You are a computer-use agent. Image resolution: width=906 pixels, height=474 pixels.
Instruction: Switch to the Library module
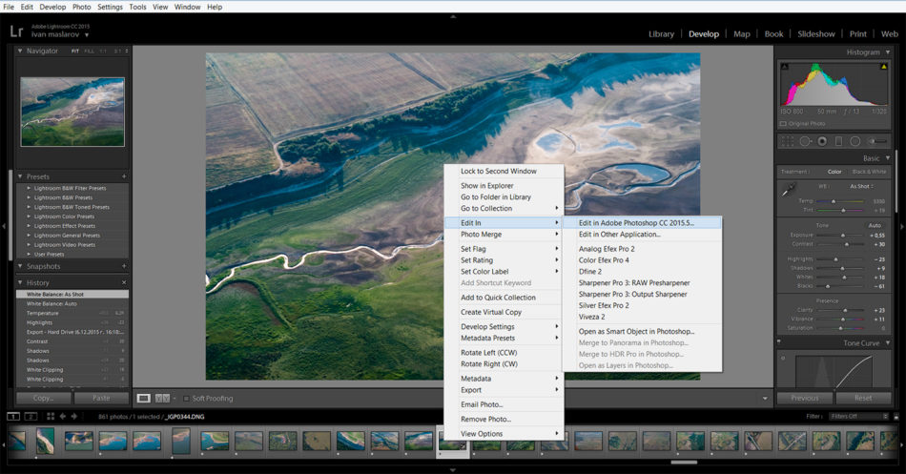pyautogui.click(x=661, y=34)
